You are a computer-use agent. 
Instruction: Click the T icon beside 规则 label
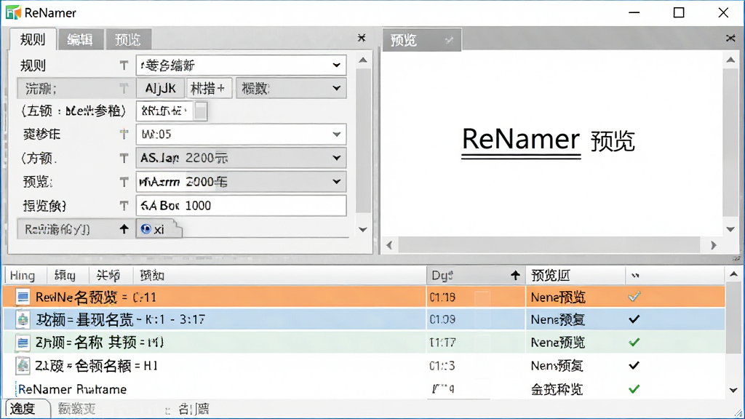tap(124, 65)
